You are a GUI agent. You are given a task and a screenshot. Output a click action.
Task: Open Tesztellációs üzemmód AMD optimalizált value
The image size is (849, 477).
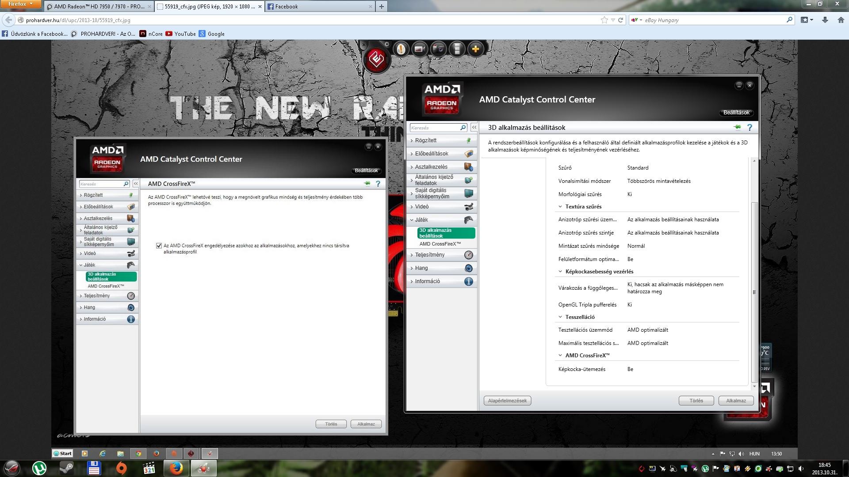pyautogui.click(x=647, y=330)
